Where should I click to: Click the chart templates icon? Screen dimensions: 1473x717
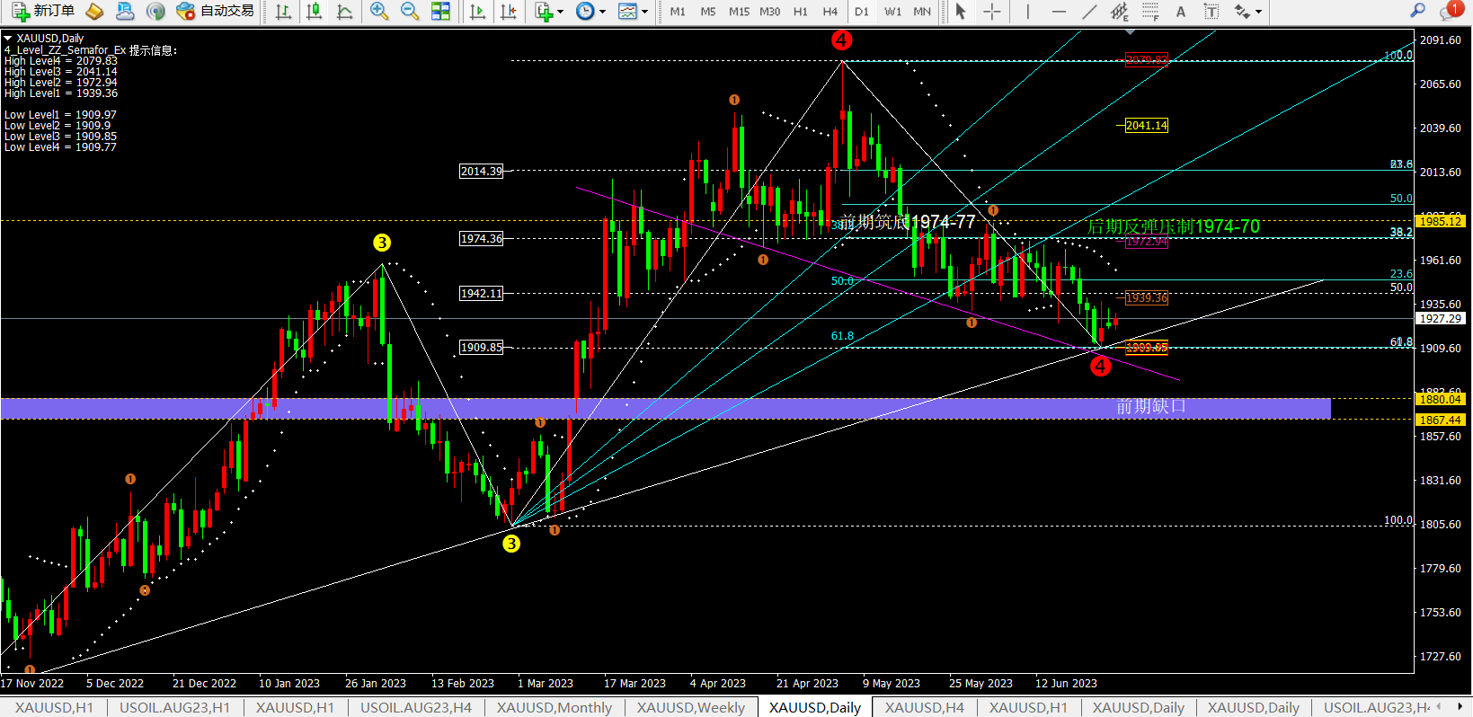pyautogui.click(x=627, y=11)
